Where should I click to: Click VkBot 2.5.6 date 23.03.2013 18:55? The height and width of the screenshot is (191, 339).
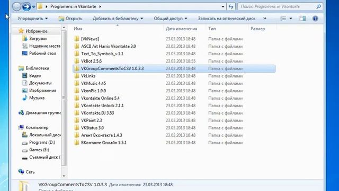181,61
